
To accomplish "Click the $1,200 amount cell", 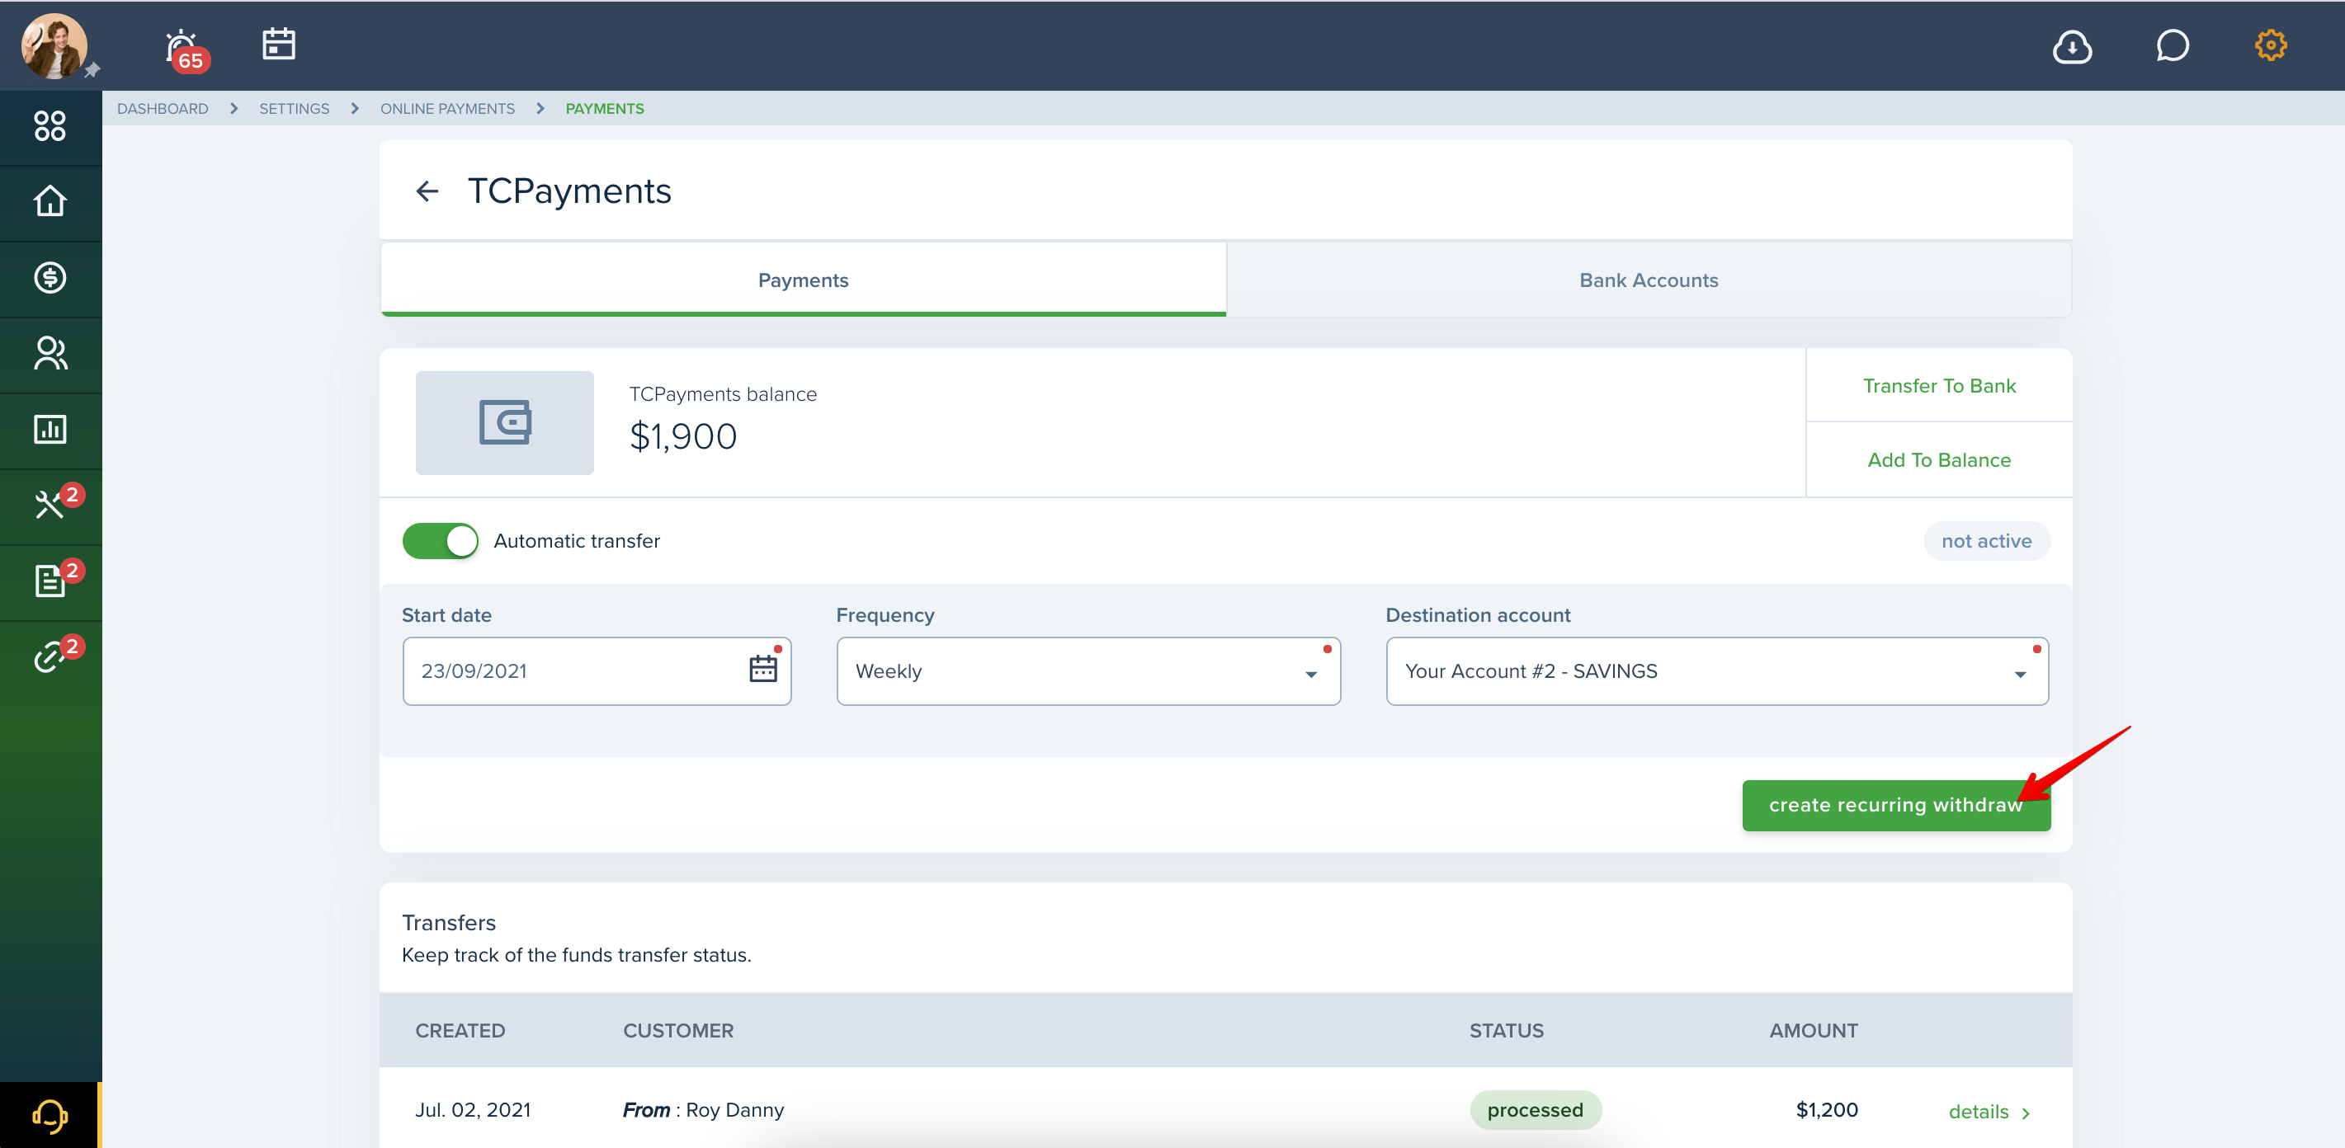I will 1826,1110.
